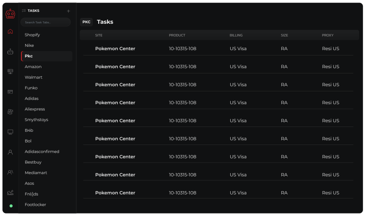Switch to the Footlocker task tab

click(x=36, y=205)
